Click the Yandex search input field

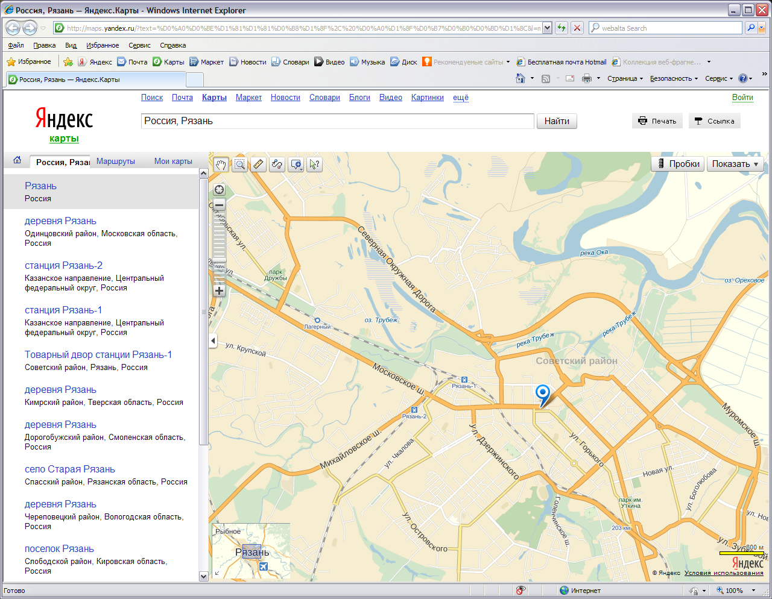point(338,121)
